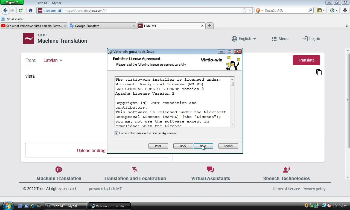Click the license text scrollbar thumb
This screenshot has width=350, height=210.
232,84
